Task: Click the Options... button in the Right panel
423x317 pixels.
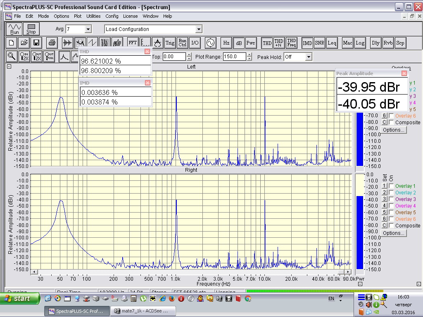Action: pyautogui.click(x=393, y=233)
